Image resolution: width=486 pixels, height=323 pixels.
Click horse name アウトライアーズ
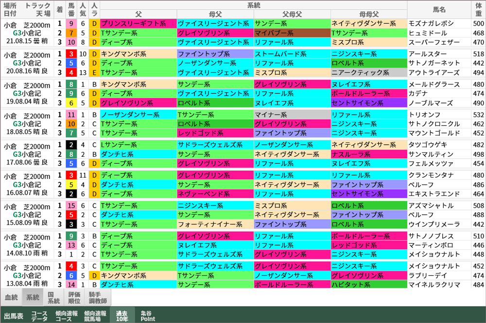pyautogui.click(x=434, y=72)
